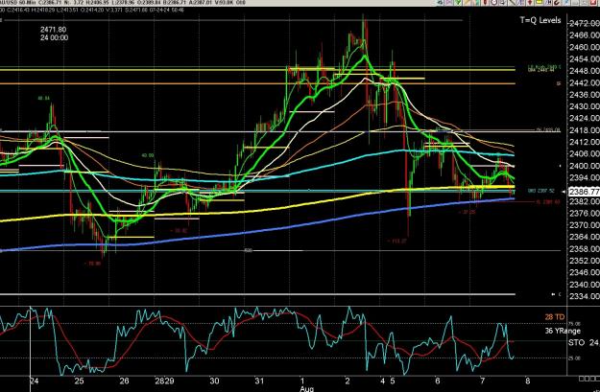Click the 2418 price axis label
600x392 pixels.
point(585,130)
